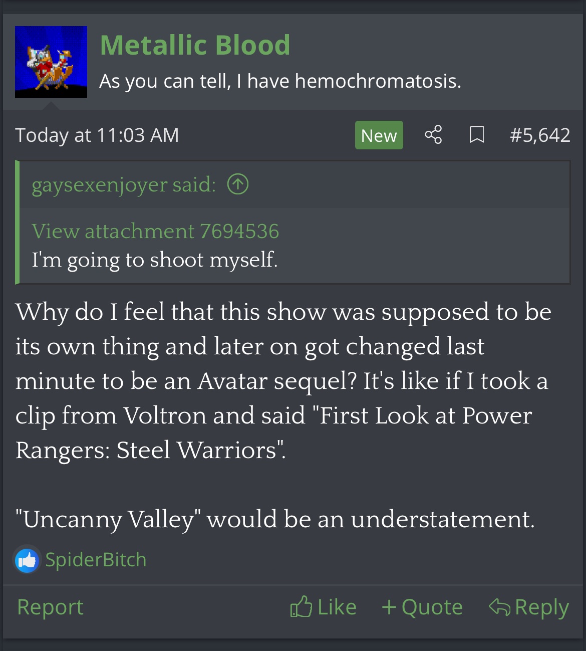
Task: Like the post by Metallic Blood
Action: 324,607
